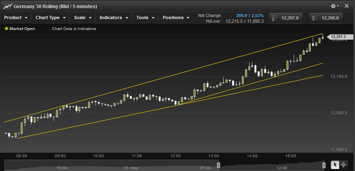
Task: Expand the Tools menu
Action: [x=145, y=18]
